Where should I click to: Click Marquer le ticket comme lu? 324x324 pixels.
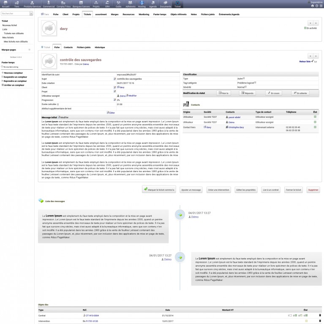(x=159, y=189)
